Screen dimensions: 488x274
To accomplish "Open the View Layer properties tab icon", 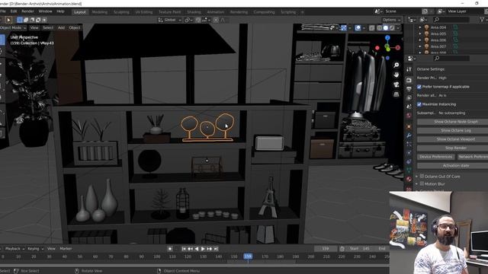I will coord(409,98).
